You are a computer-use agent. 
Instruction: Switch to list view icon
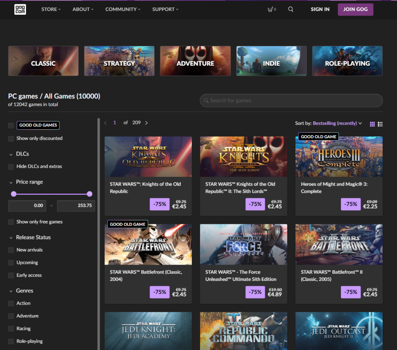(380, 124)
